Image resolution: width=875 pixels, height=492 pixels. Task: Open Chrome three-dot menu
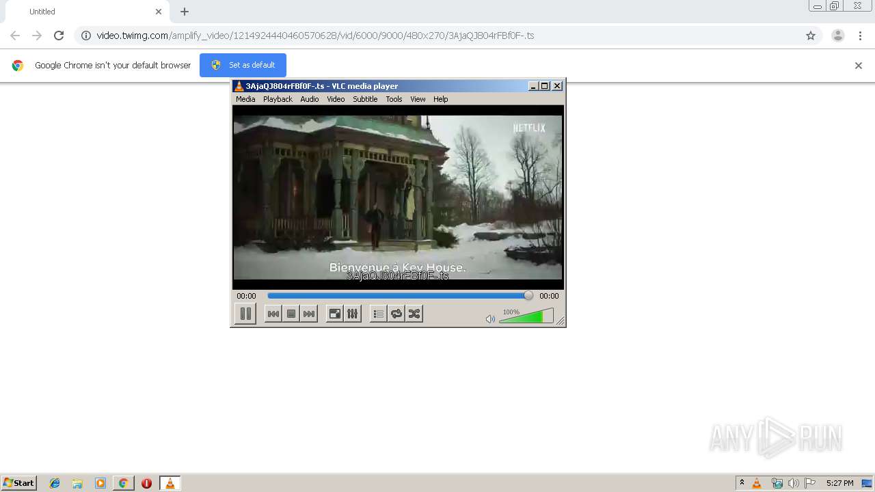click(x=860, y=36)
